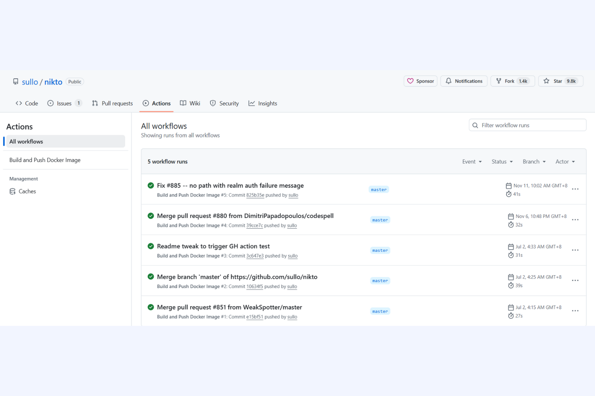Viewport: 595px width, 396px height.
Task: Click the Insights graph icon
Action: click(251, 103)
